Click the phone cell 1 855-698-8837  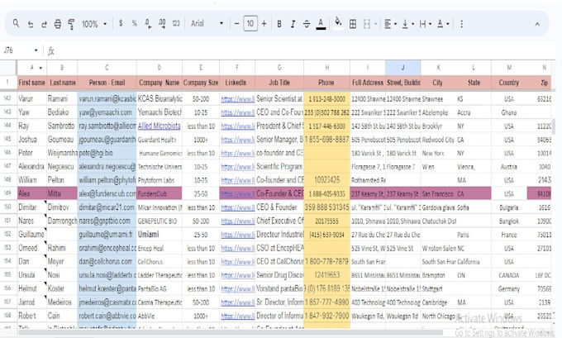point(326,140)
